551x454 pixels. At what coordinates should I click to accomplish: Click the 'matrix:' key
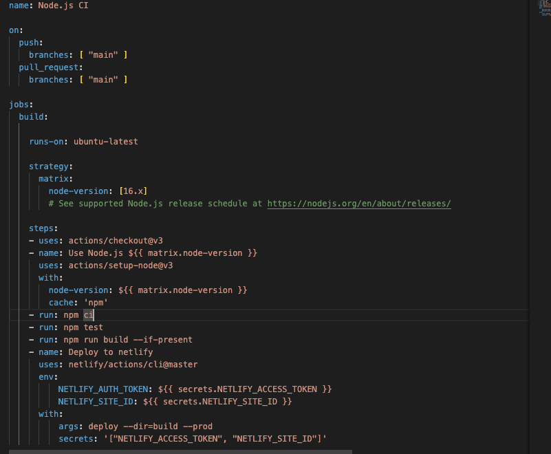coord(56,179)
